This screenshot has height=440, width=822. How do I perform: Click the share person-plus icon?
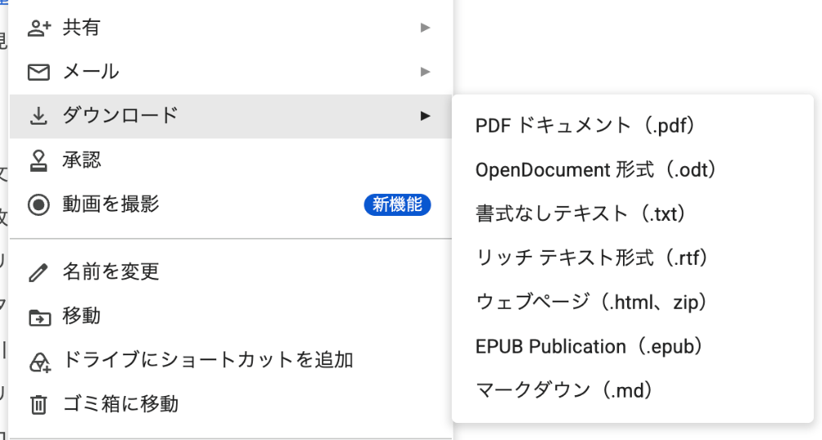pyautogui.click(x=39, y=28)
